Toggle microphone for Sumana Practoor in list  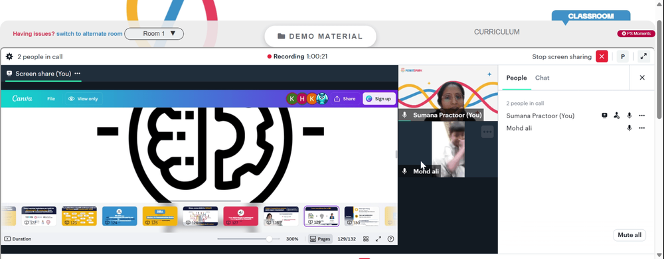[x=629, y=116]
